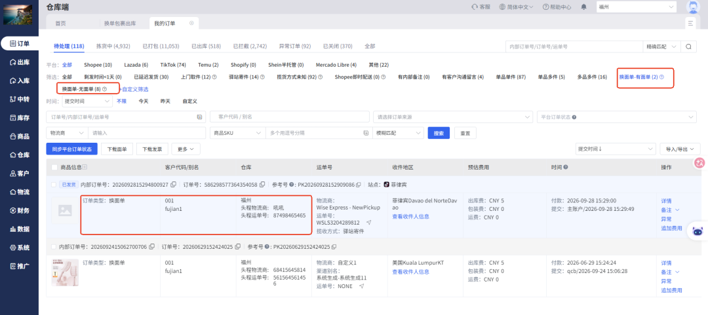Open the 物流 sidebar menu
Image resolution: width=708 pixels, height=315 pixels.
pyautogui.click(x=20, y=192)
